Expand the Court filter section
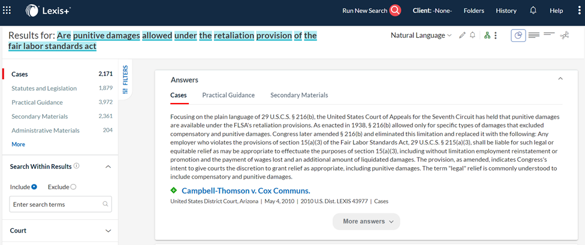 pos(60,231)
